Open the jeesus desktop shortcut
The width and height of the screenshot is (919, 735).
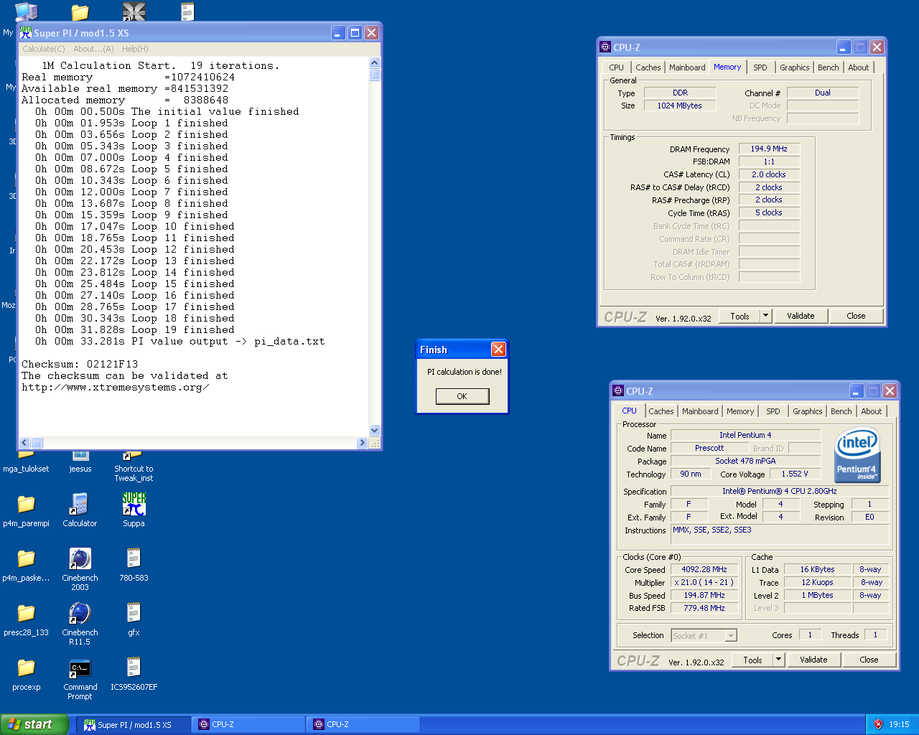tap(80, 461)
